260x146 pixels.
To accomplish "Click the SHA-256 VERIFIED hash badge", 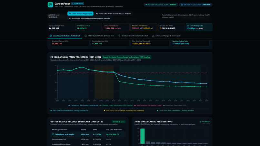I will (x=161, y=5).
